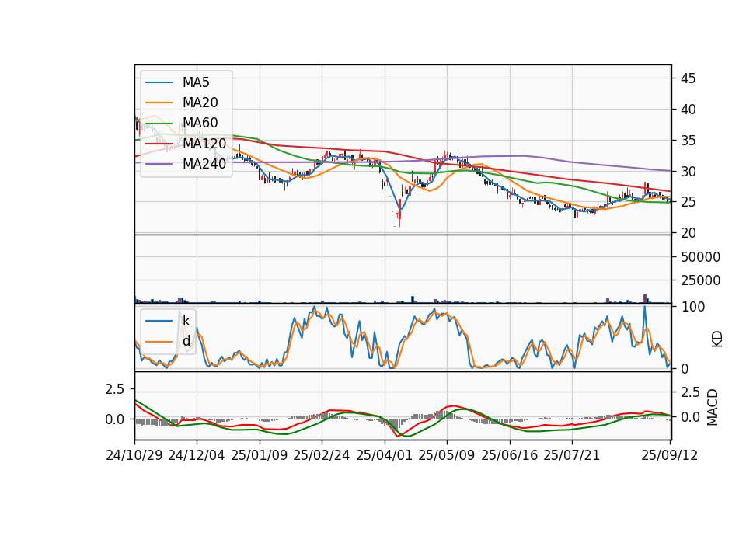Click the 24/12/04 date label
The width and height of the screenshot is (746, 536).
pos(197,456)
